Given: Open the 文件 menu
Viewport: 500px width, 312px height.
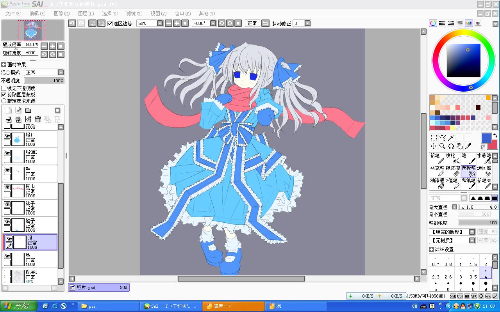Looking at the screenshot, I should coord(13,14).
